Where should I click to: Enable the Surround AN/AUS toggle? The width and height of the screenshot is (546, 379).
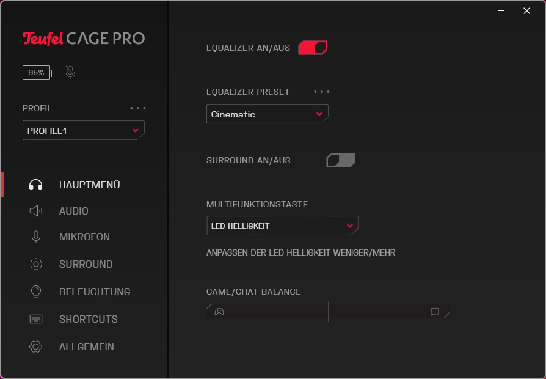pos(341,160)
